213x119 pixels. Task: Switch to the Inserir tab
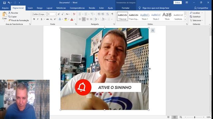(30, 8)
